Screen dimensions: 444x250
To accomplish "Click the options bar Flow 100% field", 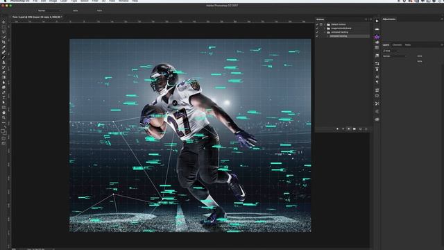I will click(x=99, y=11).
